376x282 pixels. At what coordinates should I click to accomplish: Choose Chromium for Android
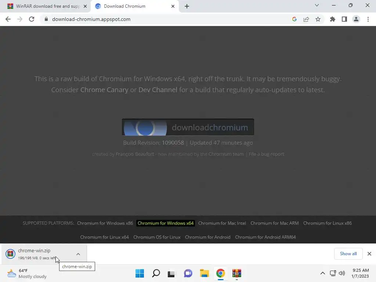208,237
